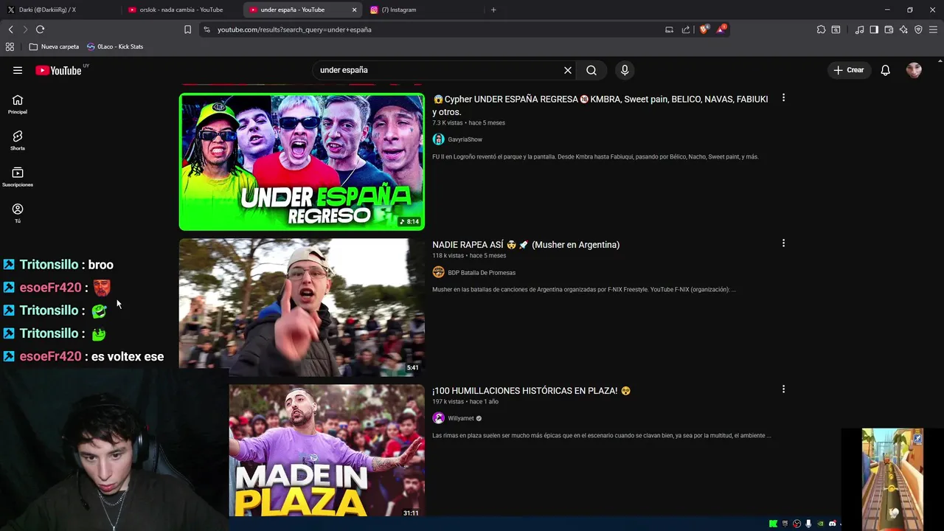Go forward in browser history
The image size is (944, 531).
coord(24,29)
